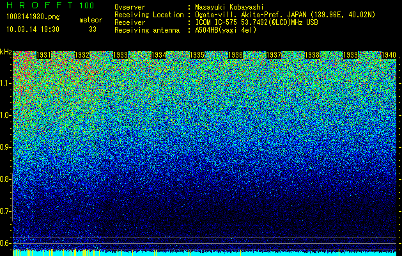Screen dimensions: 402x256
Task: Click the 1932 time marker label
Action: (82, 55)
